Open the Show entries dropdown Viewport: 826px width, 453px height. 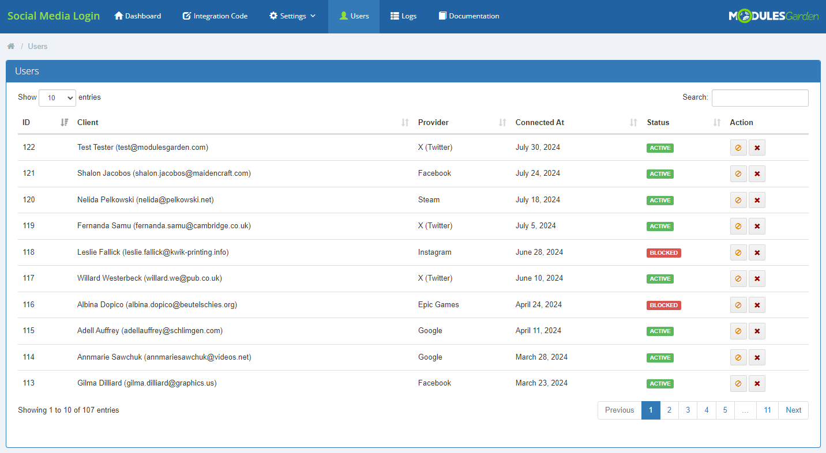[57, 97]
